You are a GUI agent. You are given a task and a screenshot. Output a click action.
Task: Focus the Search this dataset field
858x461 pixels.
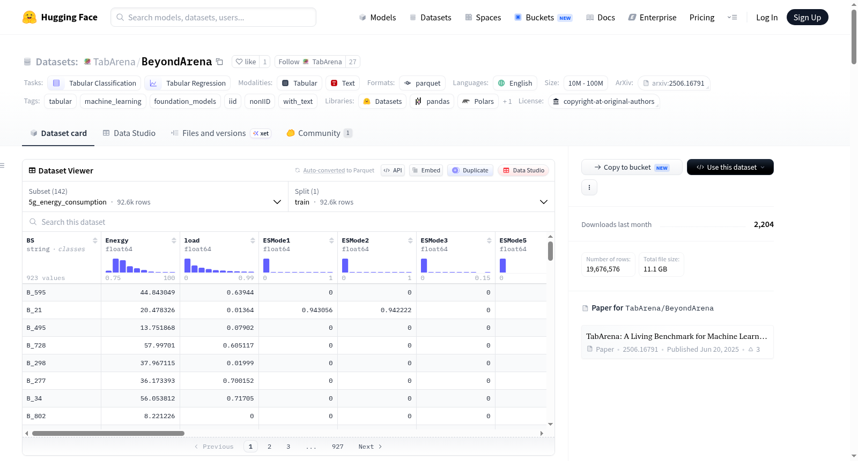[x=289, y=222]
